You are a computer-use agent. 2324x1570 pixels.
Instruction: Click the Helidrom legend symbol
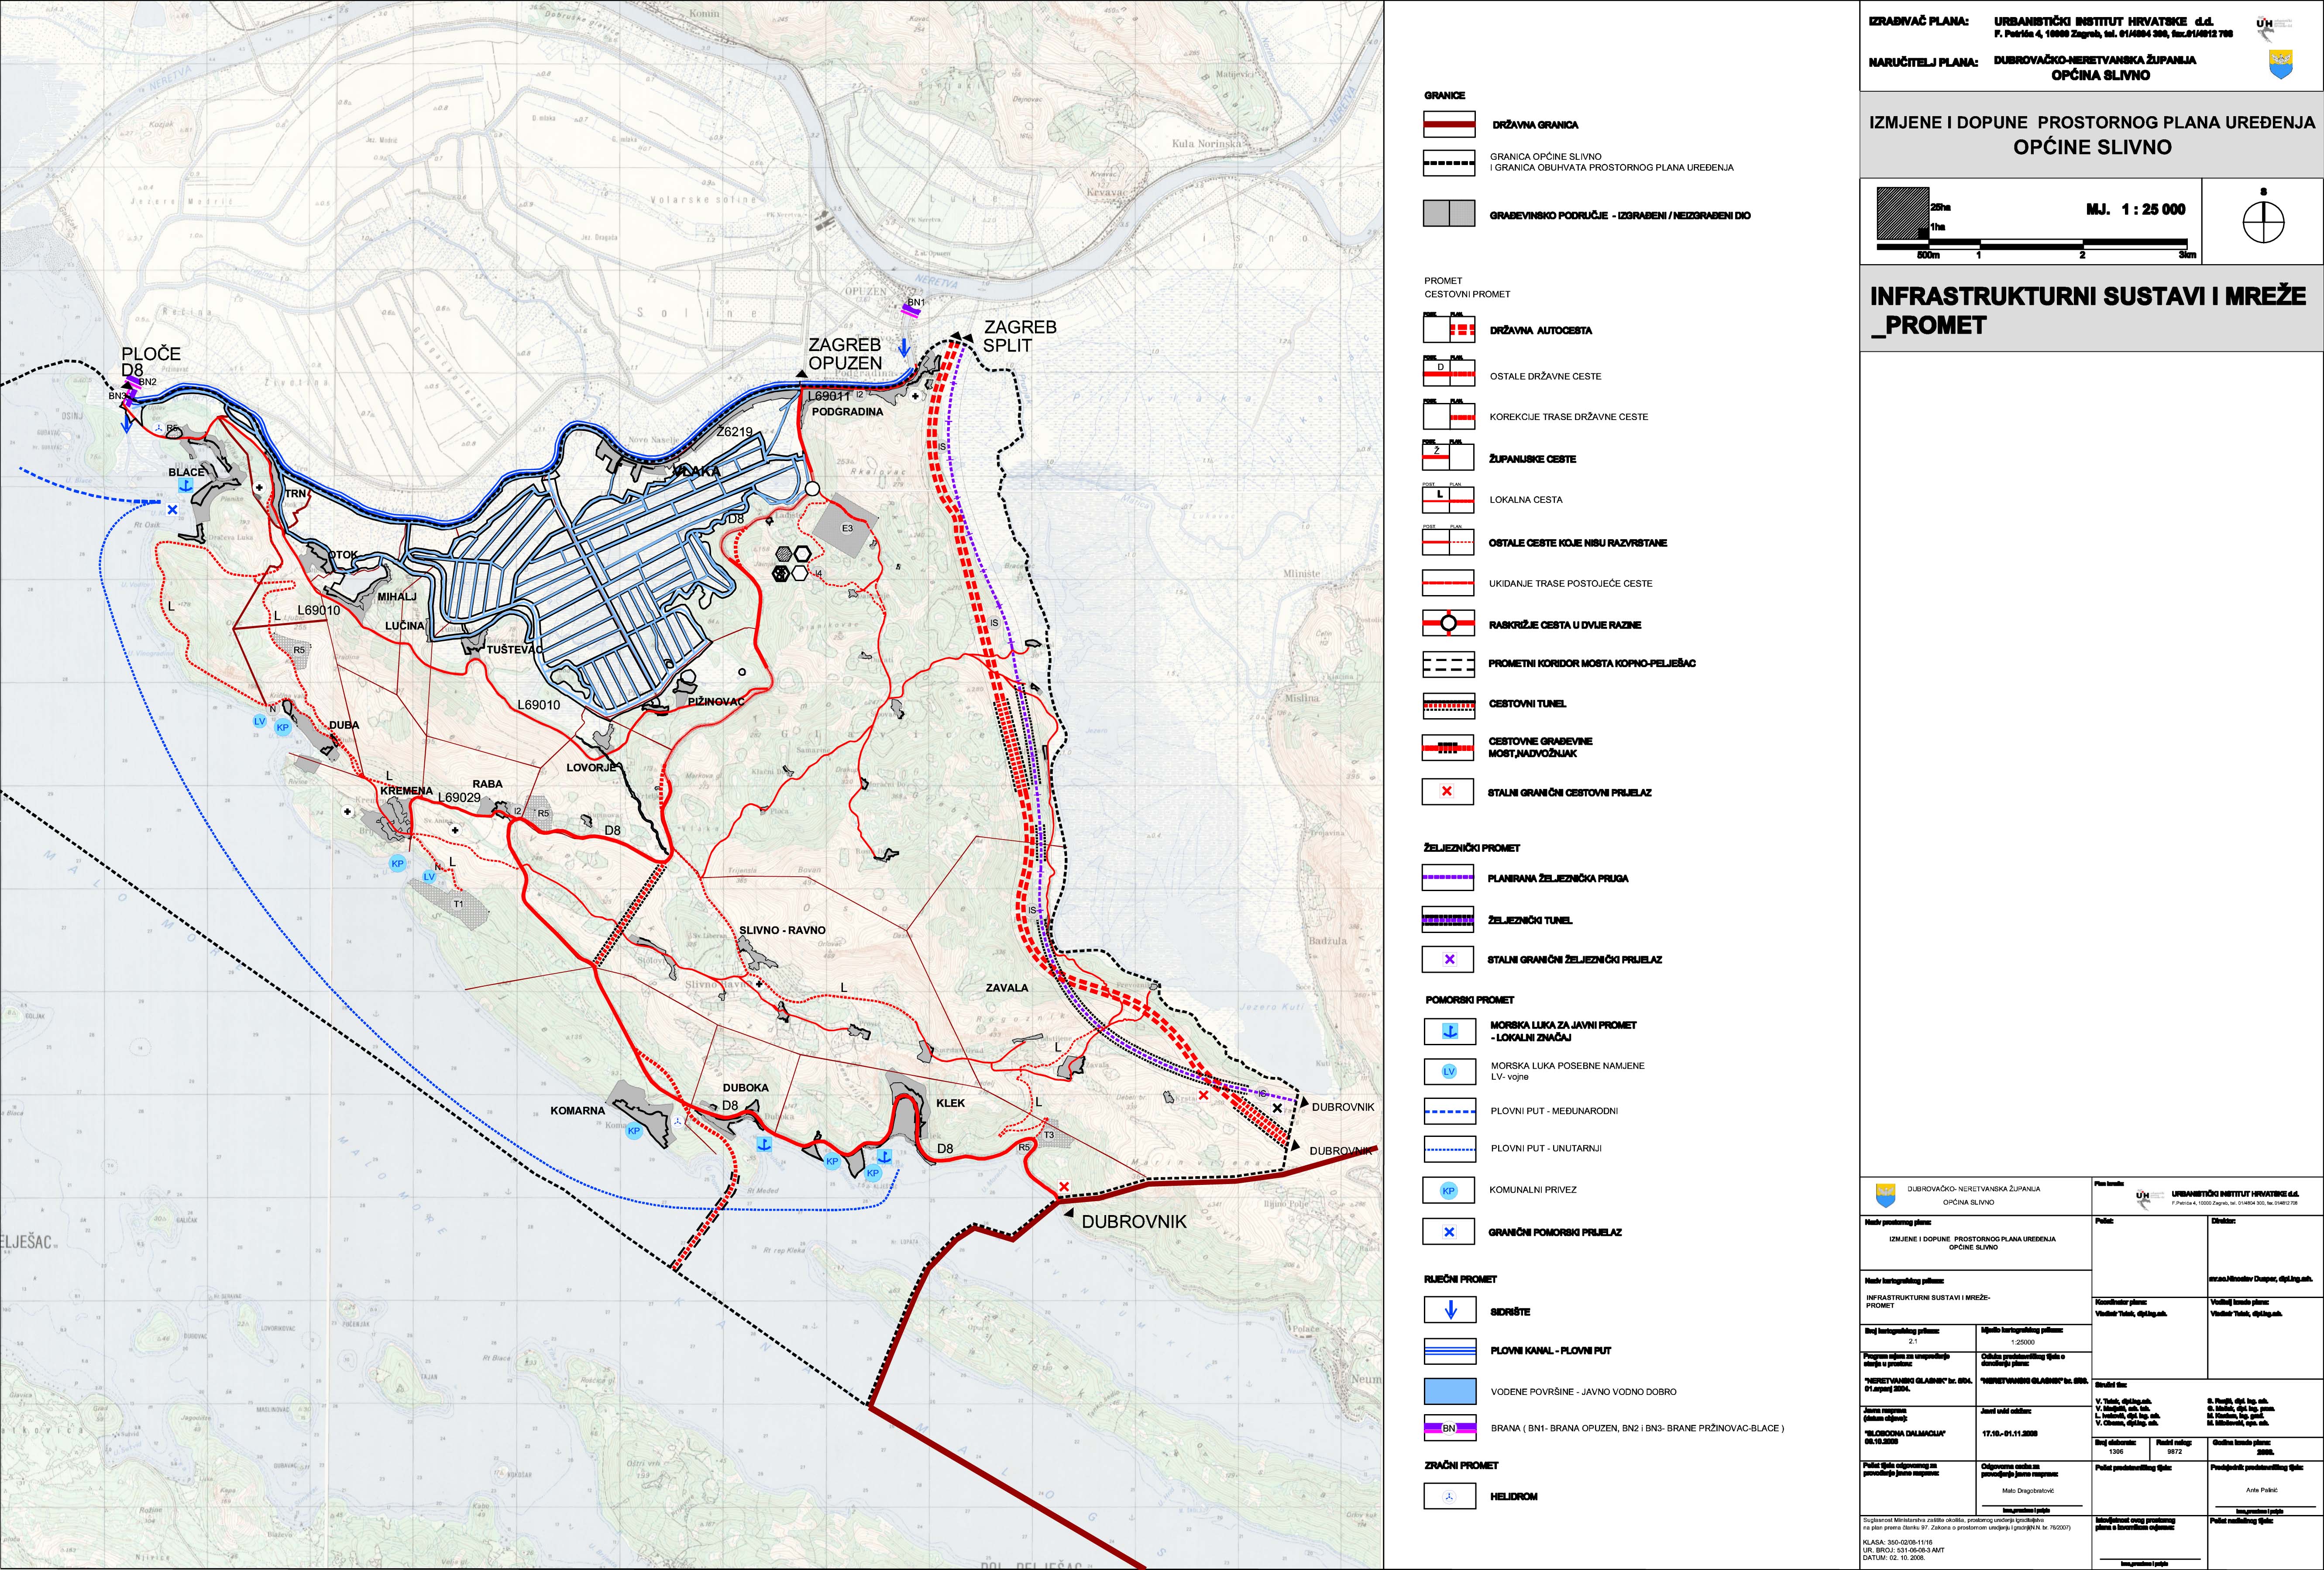coord(1449,1497)
